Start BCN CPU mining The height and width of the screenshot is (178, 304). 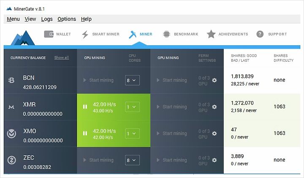(98, 80)
